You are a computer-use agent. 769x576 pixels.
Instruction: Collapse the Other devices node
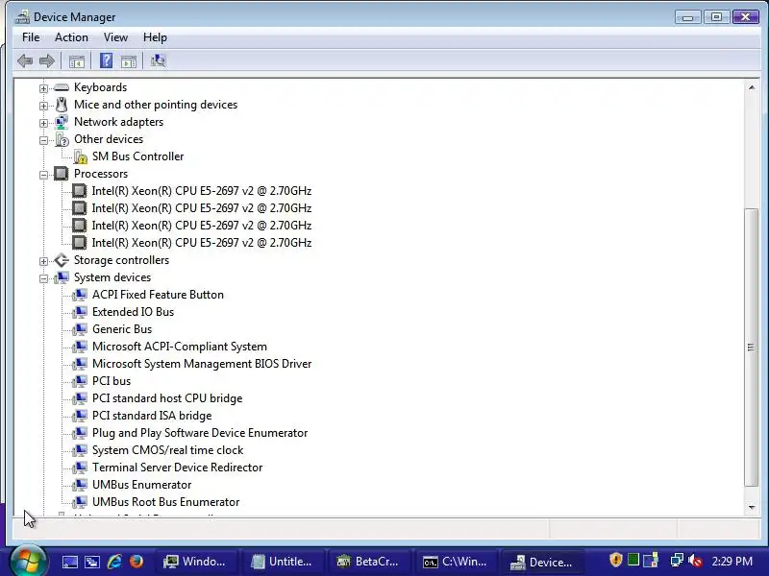(43, 140)
